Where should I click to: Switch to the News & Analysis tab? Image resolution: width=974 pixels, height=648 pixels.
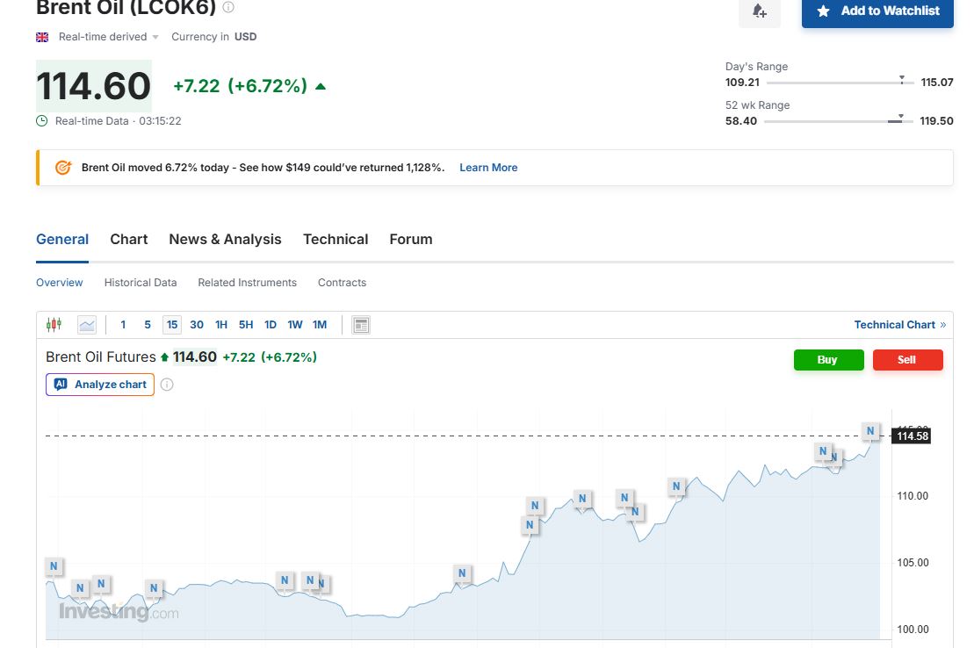pos(225,240)
